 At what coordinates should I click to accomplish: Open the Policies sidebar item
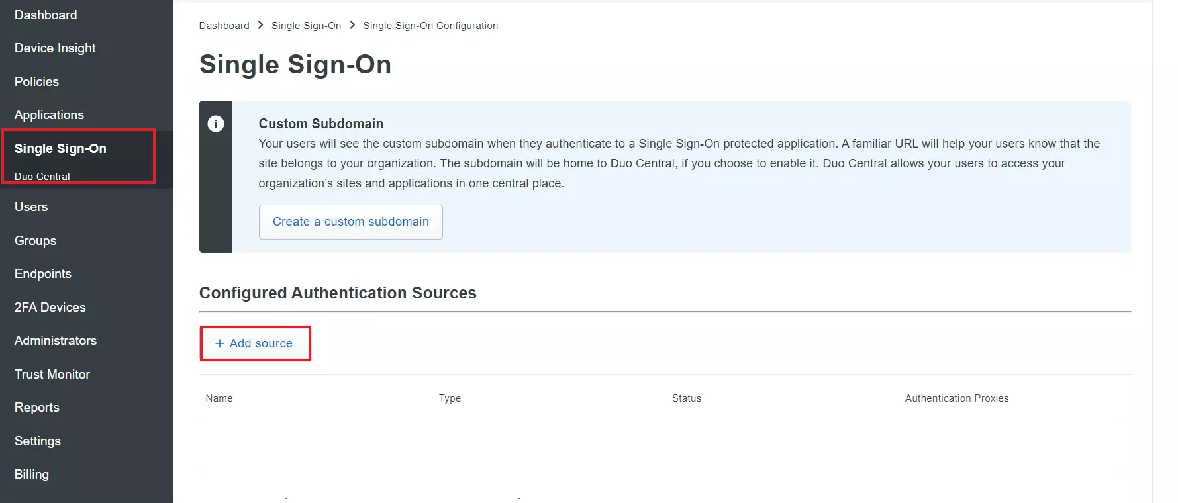tap(36, 81)
